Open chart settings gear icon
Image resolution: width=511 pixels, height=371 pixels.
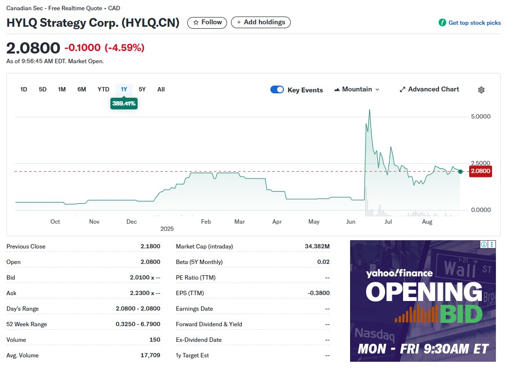click(481, 90)
